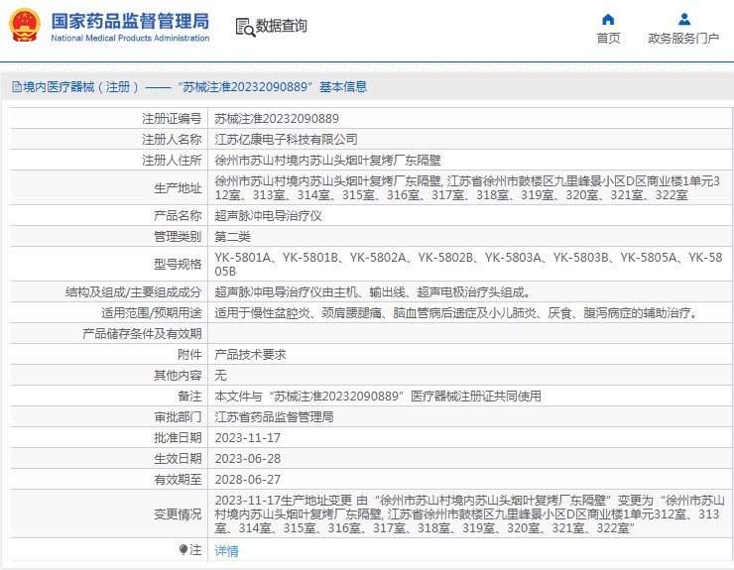Go to 首页 text label
The width and height of the screenshot is (734, 570).
pyautogui.click(x=608, y=39)
